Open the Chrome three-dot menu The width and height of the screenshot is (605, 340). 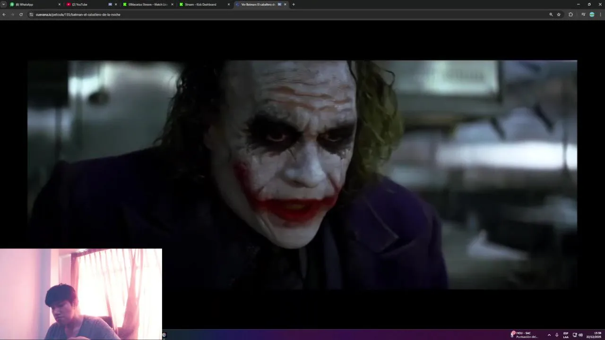coord(600,15)
